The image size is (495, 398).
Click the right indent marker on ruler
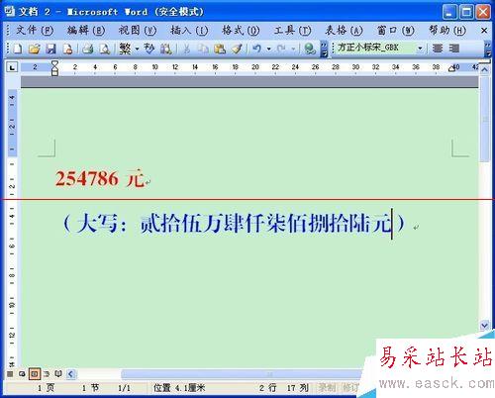click(x=451, y=68)
